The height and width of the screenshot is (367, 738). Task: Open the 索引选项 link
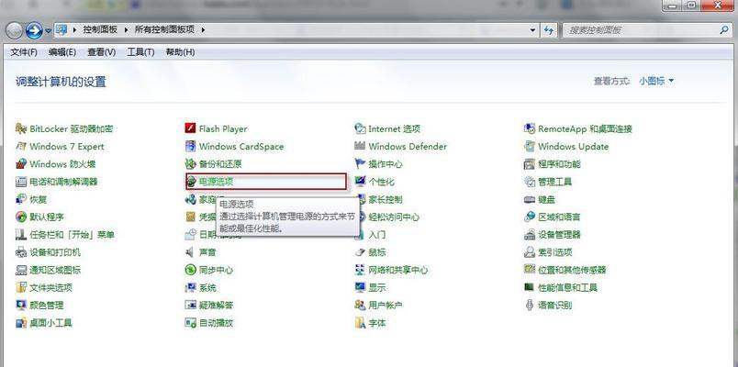pos(555,252)
